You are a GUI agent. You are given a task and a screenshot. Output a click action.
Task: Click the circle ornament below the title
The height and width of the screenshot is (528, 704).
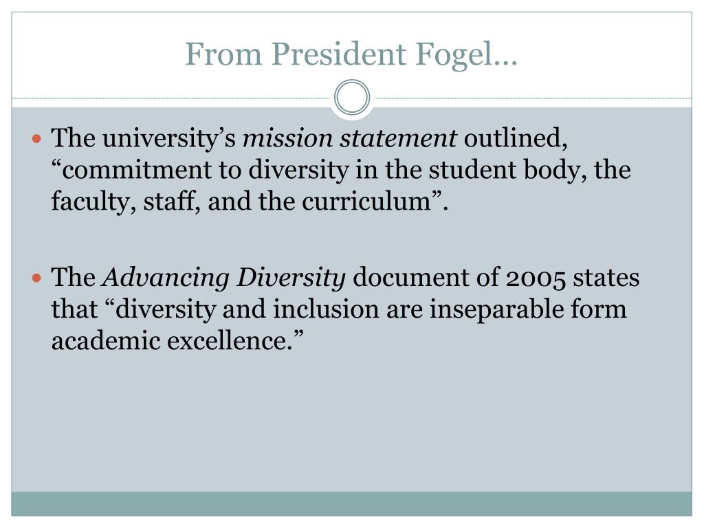click(352, 98)
